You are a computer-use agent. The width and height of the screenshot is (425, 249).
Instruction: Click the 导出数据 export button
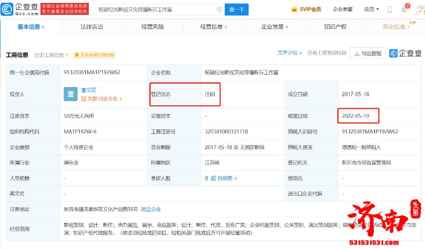tap(368, 53)
